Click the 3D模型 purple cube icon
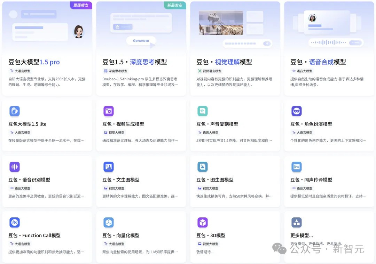 (x=203, y=223)
